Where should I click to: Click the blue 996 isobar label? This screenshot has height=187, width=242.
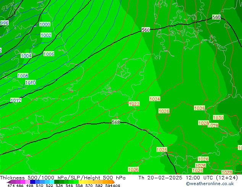click(4, 23)
